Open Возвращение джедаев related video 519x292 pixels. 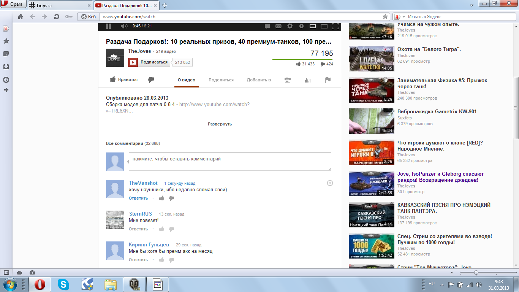point(440,177)
